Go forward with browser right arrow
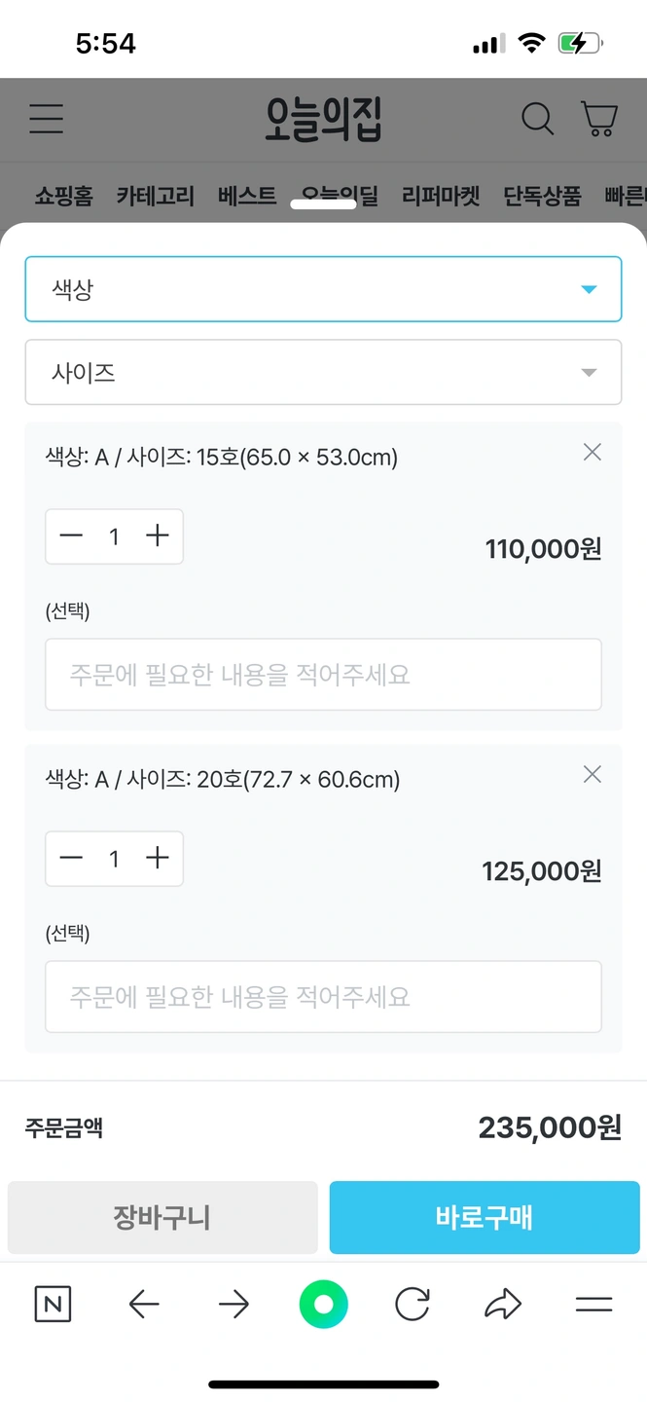647x1402 pixels. click(234, 1305)
